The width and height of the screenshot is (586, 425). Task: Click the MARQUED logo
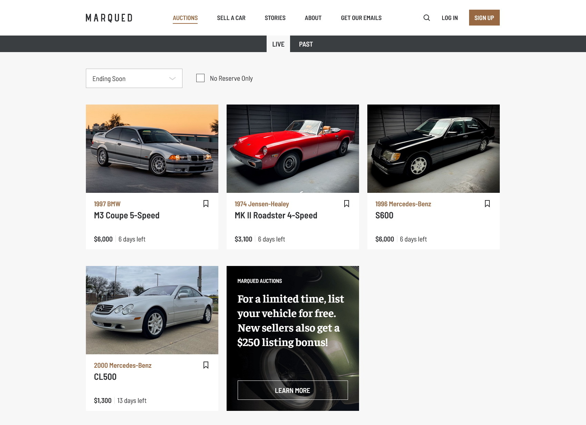point(109,18)
